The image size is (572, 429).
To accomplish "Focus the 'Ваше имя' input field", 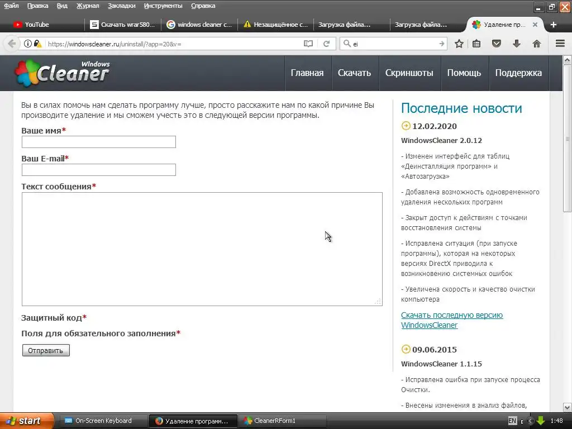I will (98, 142).
